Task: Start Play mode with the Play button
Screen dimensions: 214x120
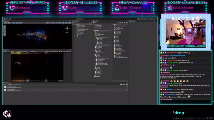Action: tap(77, 19)
